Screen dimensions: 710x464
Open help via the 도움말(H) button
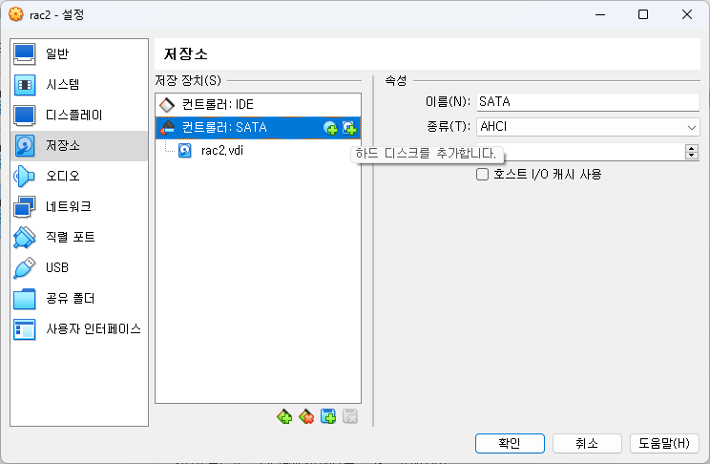click(664, 443)
